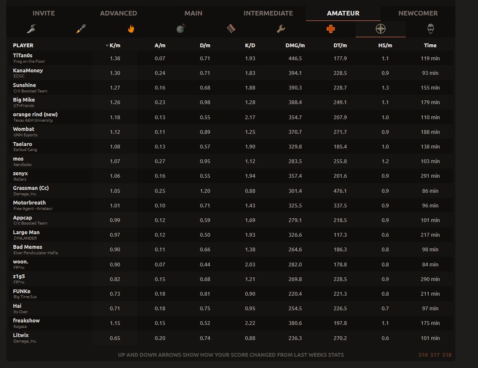Select the Demoman bomb class icon
The width and height of the screenshot is (478, 368).
click(181, 29)
